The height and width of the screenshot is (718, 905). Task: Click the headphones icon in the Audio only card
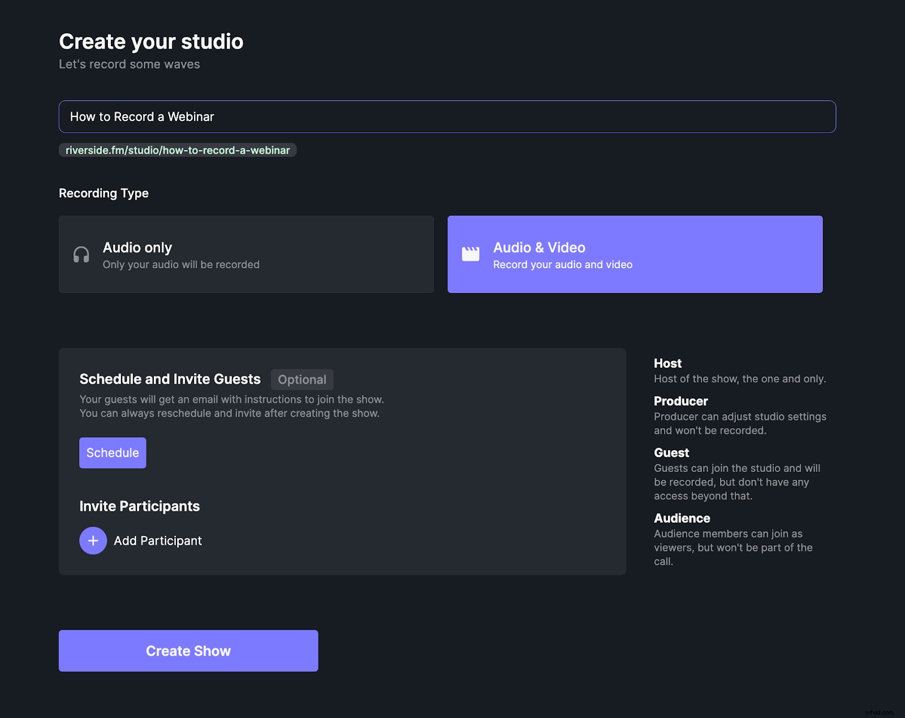click(81, 255)
